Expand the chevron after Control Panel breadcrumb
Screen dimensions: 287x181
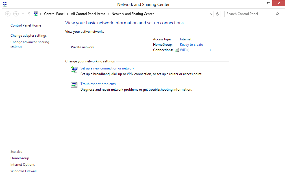tap(68, 14)
